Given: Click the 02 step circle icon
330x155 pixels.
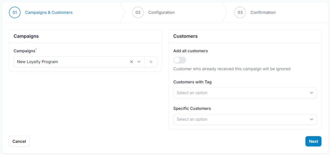Looking at the screenshot, I should pyautogui.click(x=138, y=13).
